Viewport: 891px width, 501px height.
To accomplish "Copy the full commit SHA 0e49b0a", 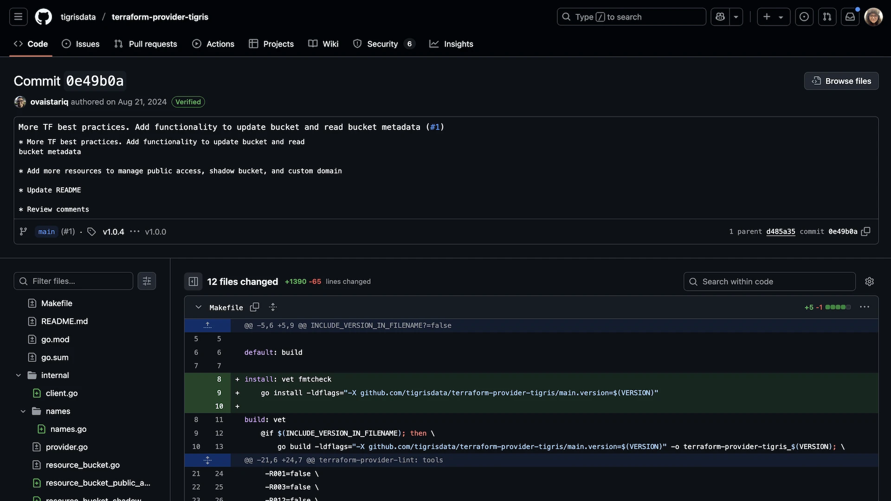I will pyautogui.click(x=865, y=231).
